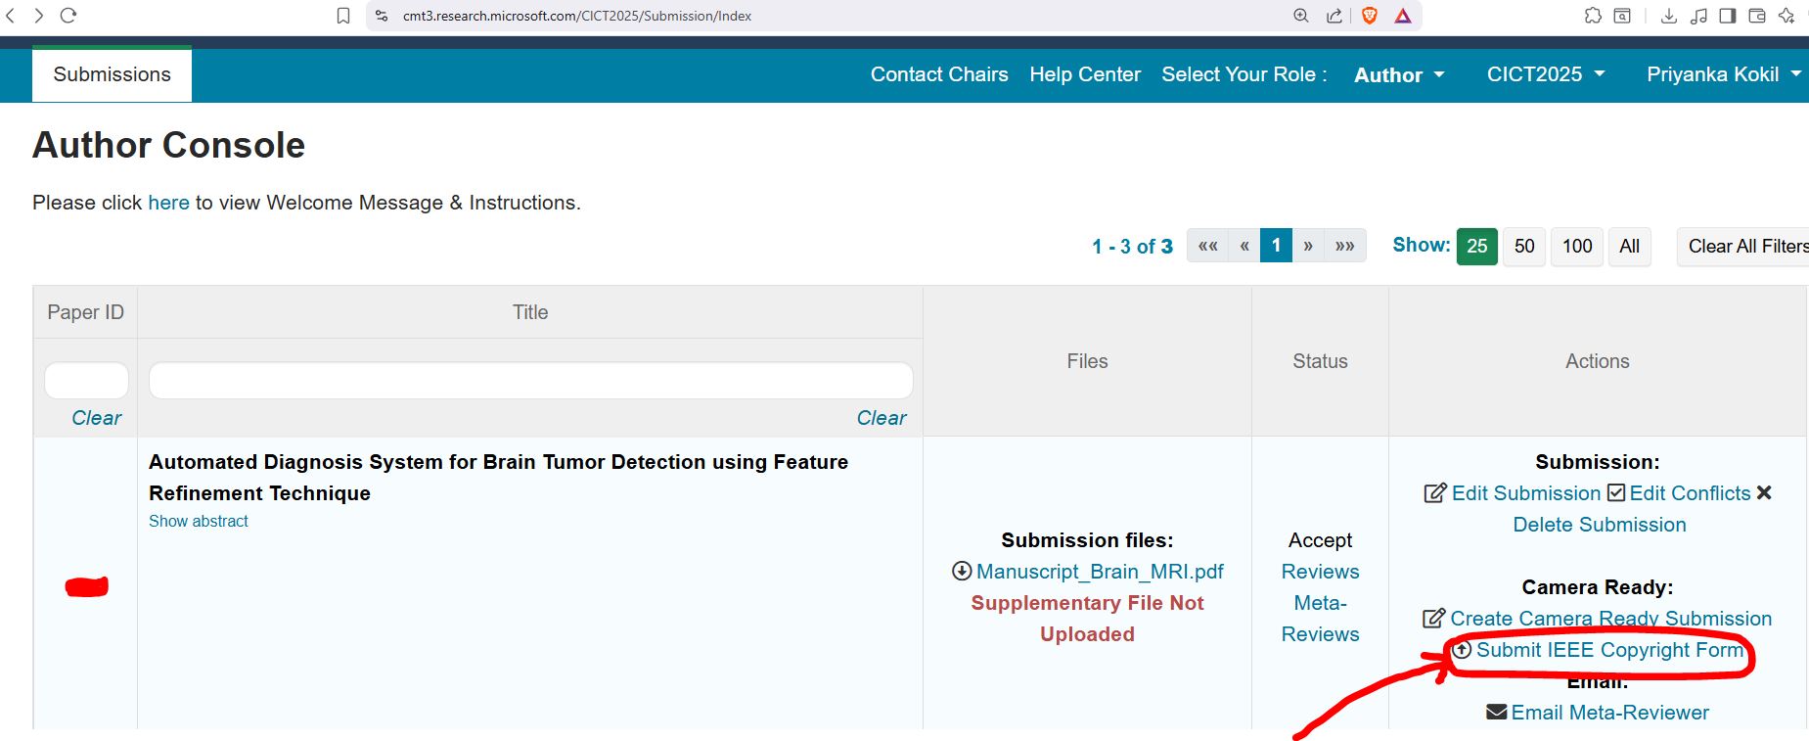Download Manuscript_Brain_MRI.pdf via its download icon
This screenshot has width=1809, height=741.
pyautogui.click(x=961, y=572)
